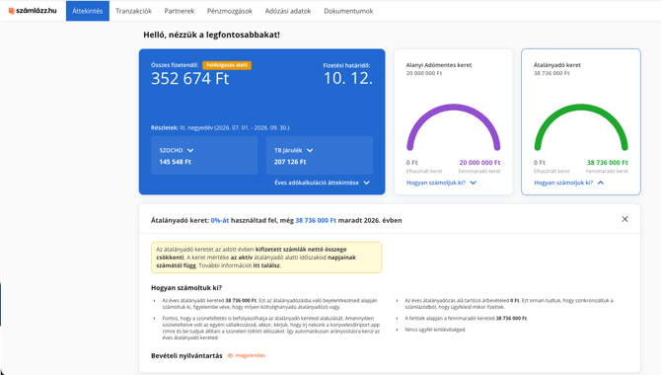Expand Éves adókalkuláció áttekintése
Screen dimensions: 661x375
tap(322, 183)
